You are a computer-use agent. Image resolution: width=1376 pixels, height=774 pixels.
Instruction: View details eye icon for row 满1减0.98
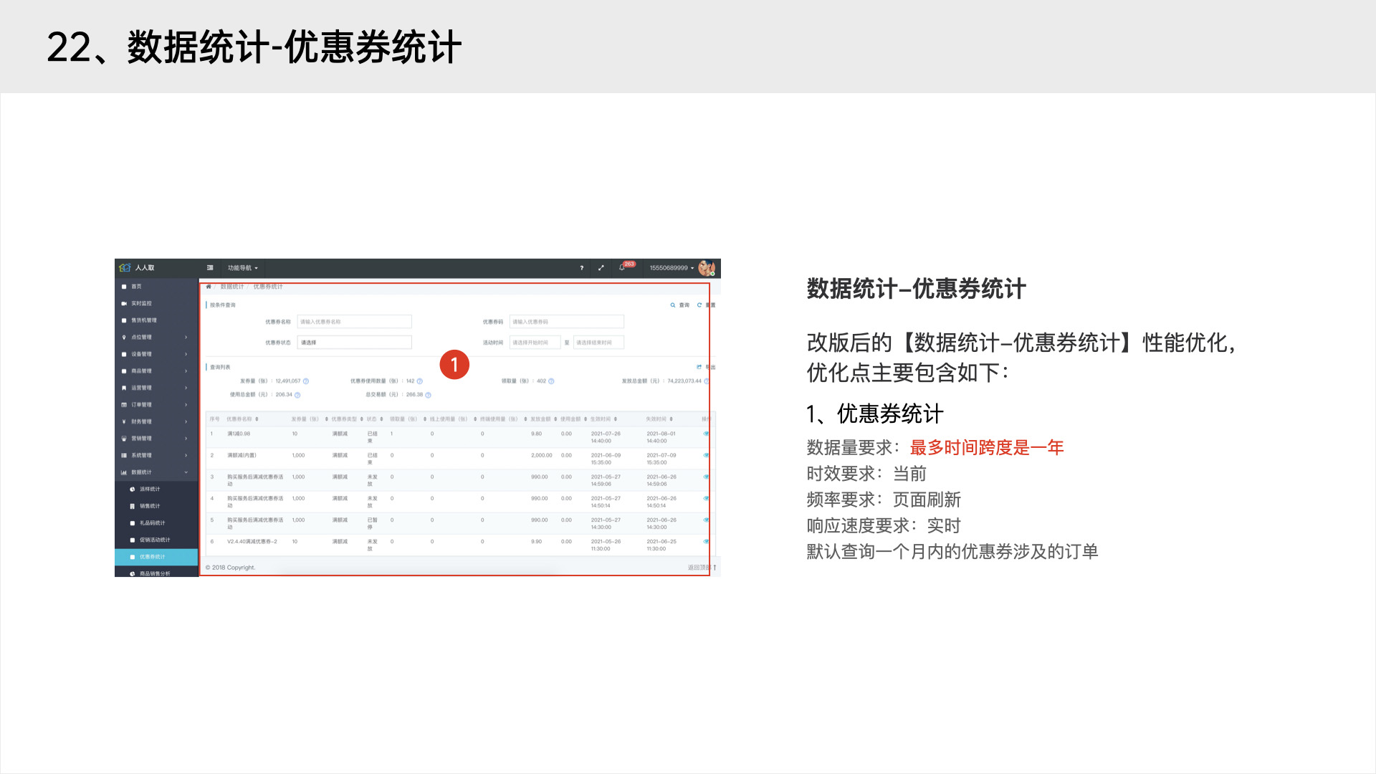[706, 434]
